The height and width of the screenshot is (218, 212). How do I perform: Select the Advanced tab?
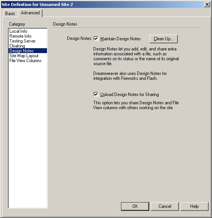30,13
